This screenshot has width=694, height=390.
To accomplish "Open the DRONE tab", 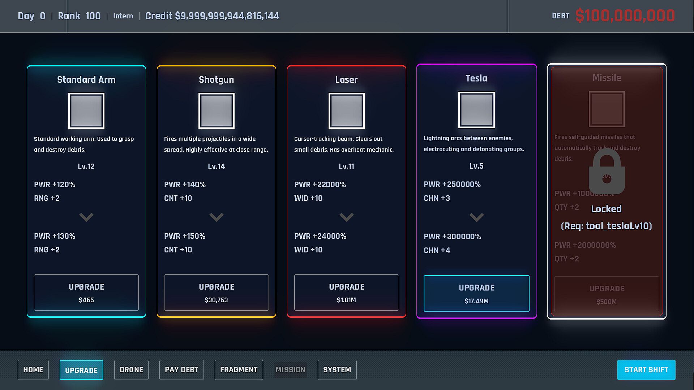I will tap(131, 370).
